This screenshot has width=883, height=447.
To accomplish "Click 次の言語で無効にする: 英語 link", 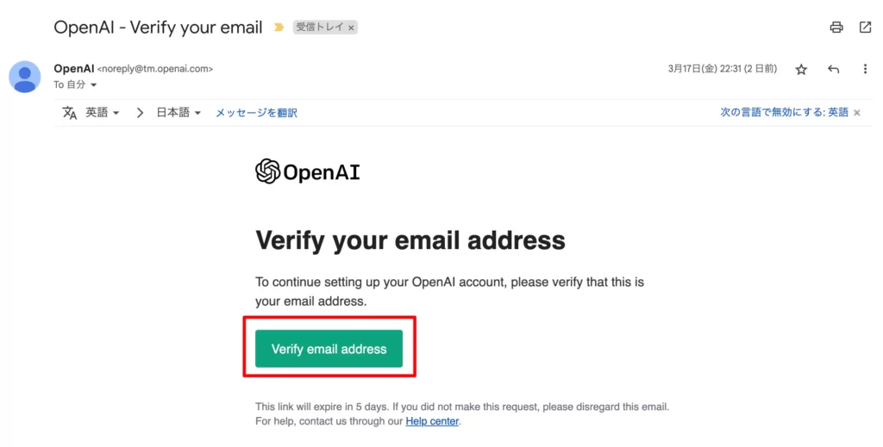I will 784,113.
